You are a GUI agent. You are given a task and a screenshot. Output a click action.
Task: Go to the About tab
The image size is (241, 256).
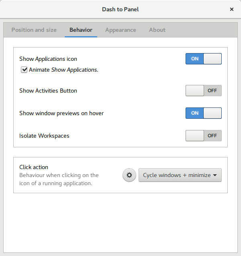[x=157, y=30]
